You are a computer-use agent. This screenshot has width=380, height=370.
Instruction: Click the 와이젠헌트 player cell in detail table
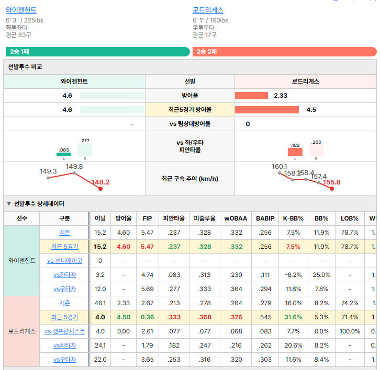tap(22, 261)
